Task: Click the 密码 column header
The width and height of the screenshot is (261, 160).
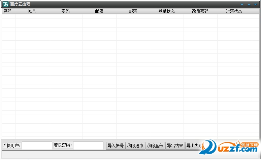Action: click(x=66, y=11)
